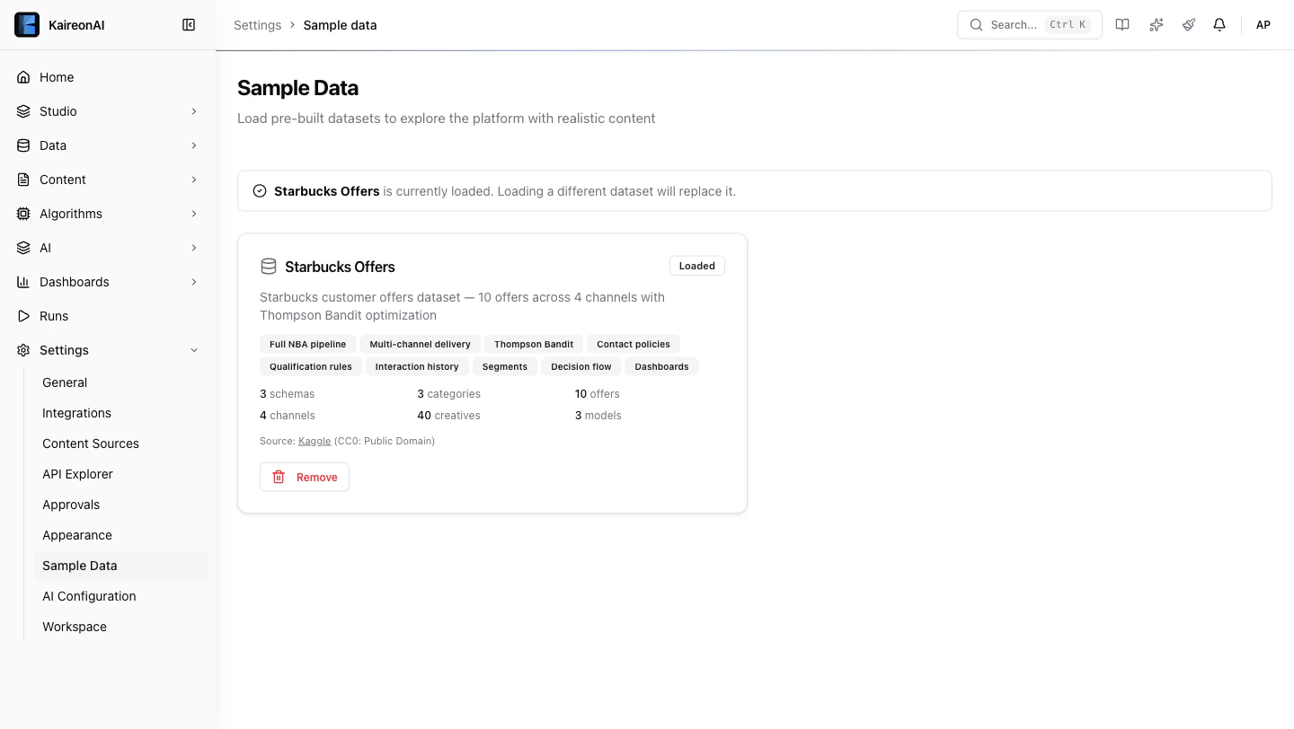The image size is (1294, 729).
Task: Open the Kaggle source link
Action: [x=315, y=441]
